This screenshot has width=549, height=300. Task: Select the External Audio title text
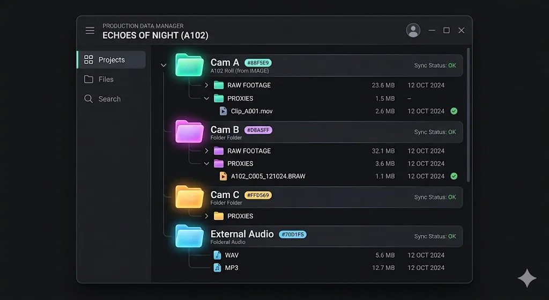[x=242, y=234]
